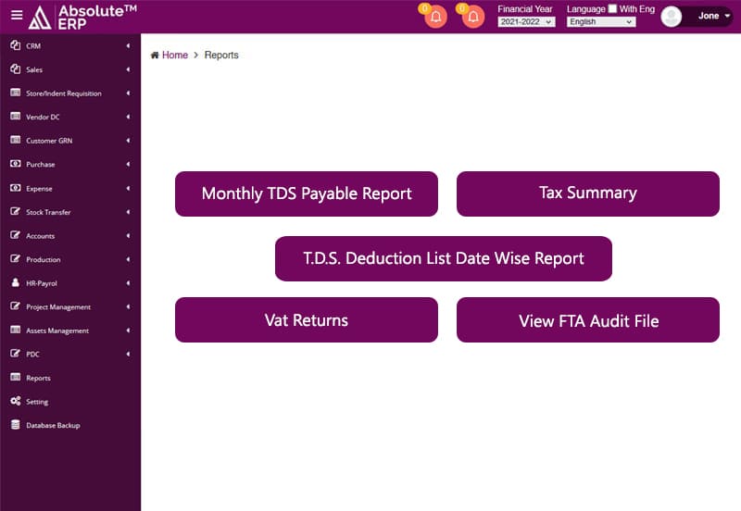Open the first notification bell

tap(436, 17)
